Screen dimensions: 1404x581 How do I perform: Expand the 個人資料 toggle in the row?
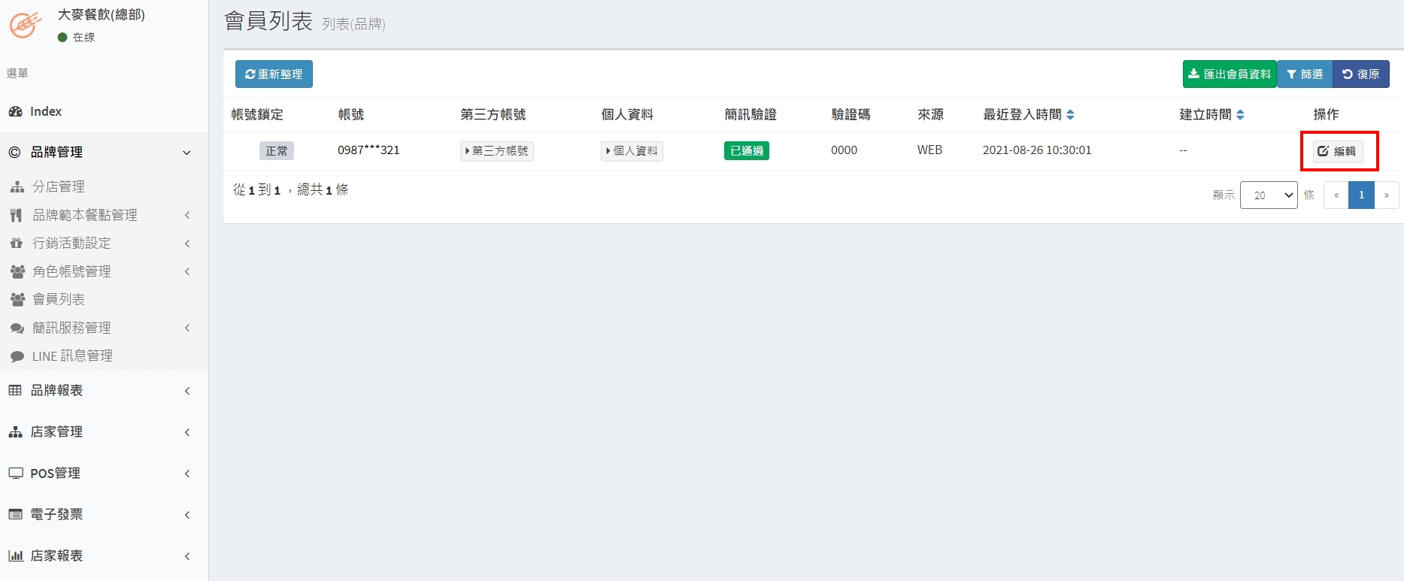632,151
